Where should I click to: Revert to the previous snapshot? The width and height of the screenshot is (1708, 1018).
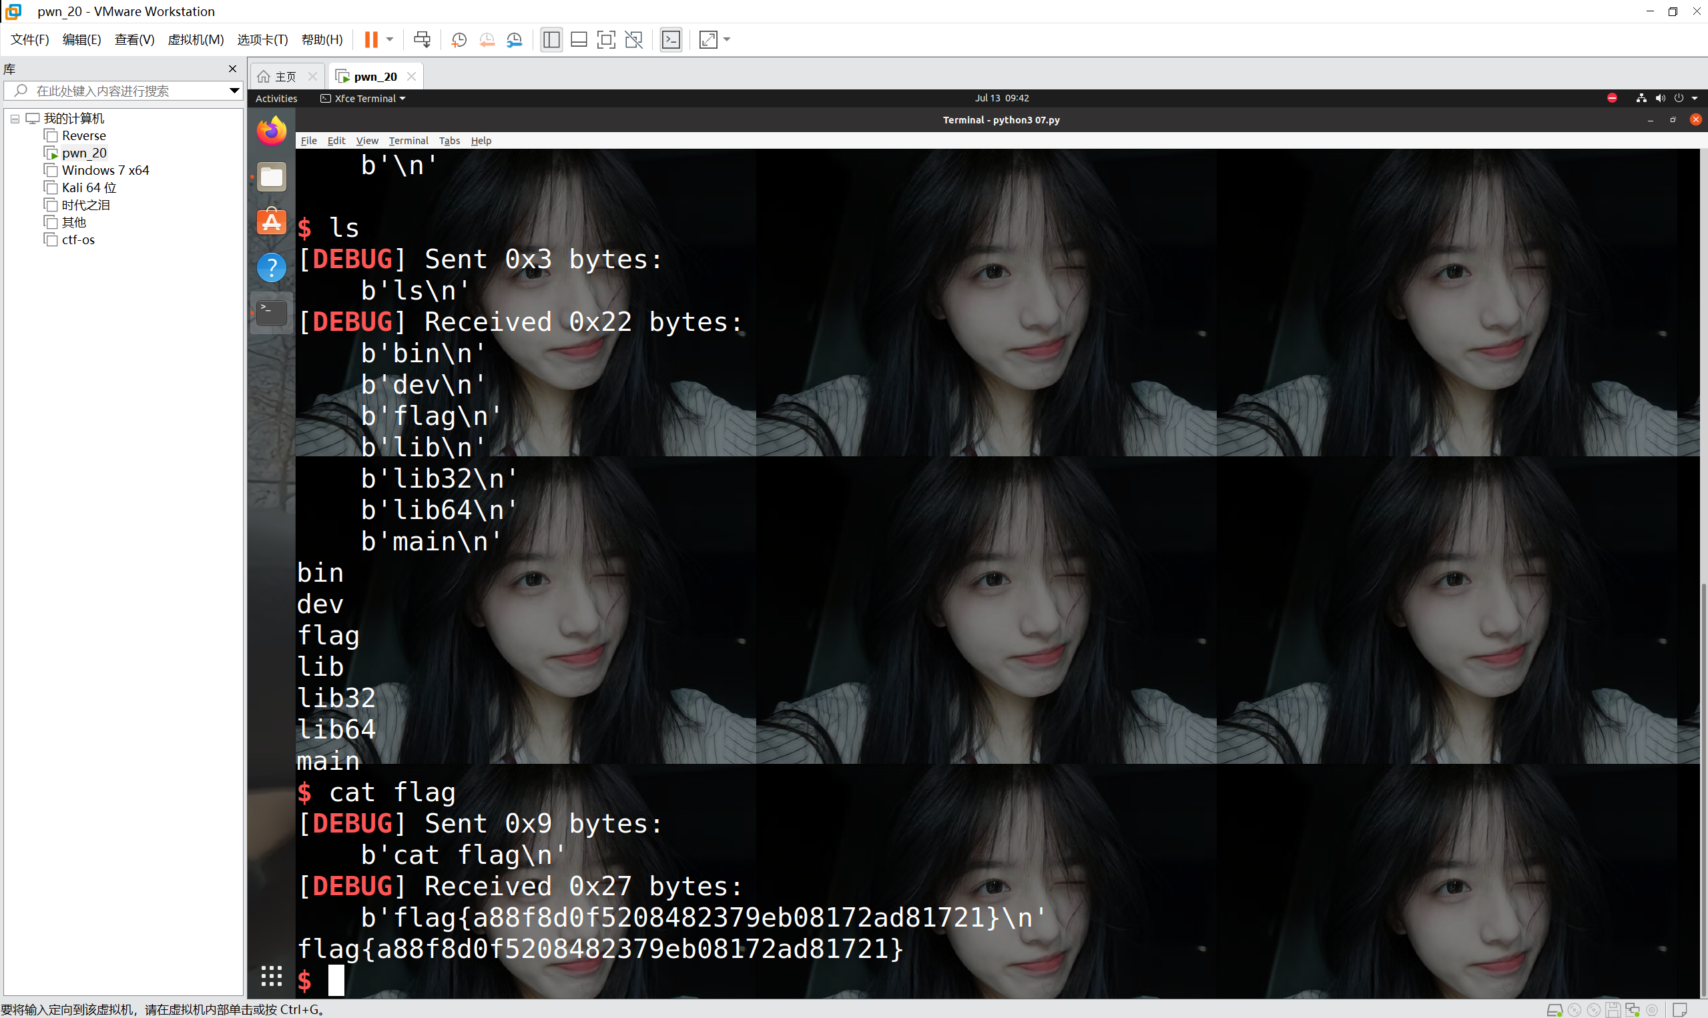point(487,40)
